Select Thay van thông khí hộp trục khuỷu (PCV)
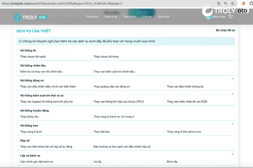This screenshot has width=253, height=168. [91, 102]
